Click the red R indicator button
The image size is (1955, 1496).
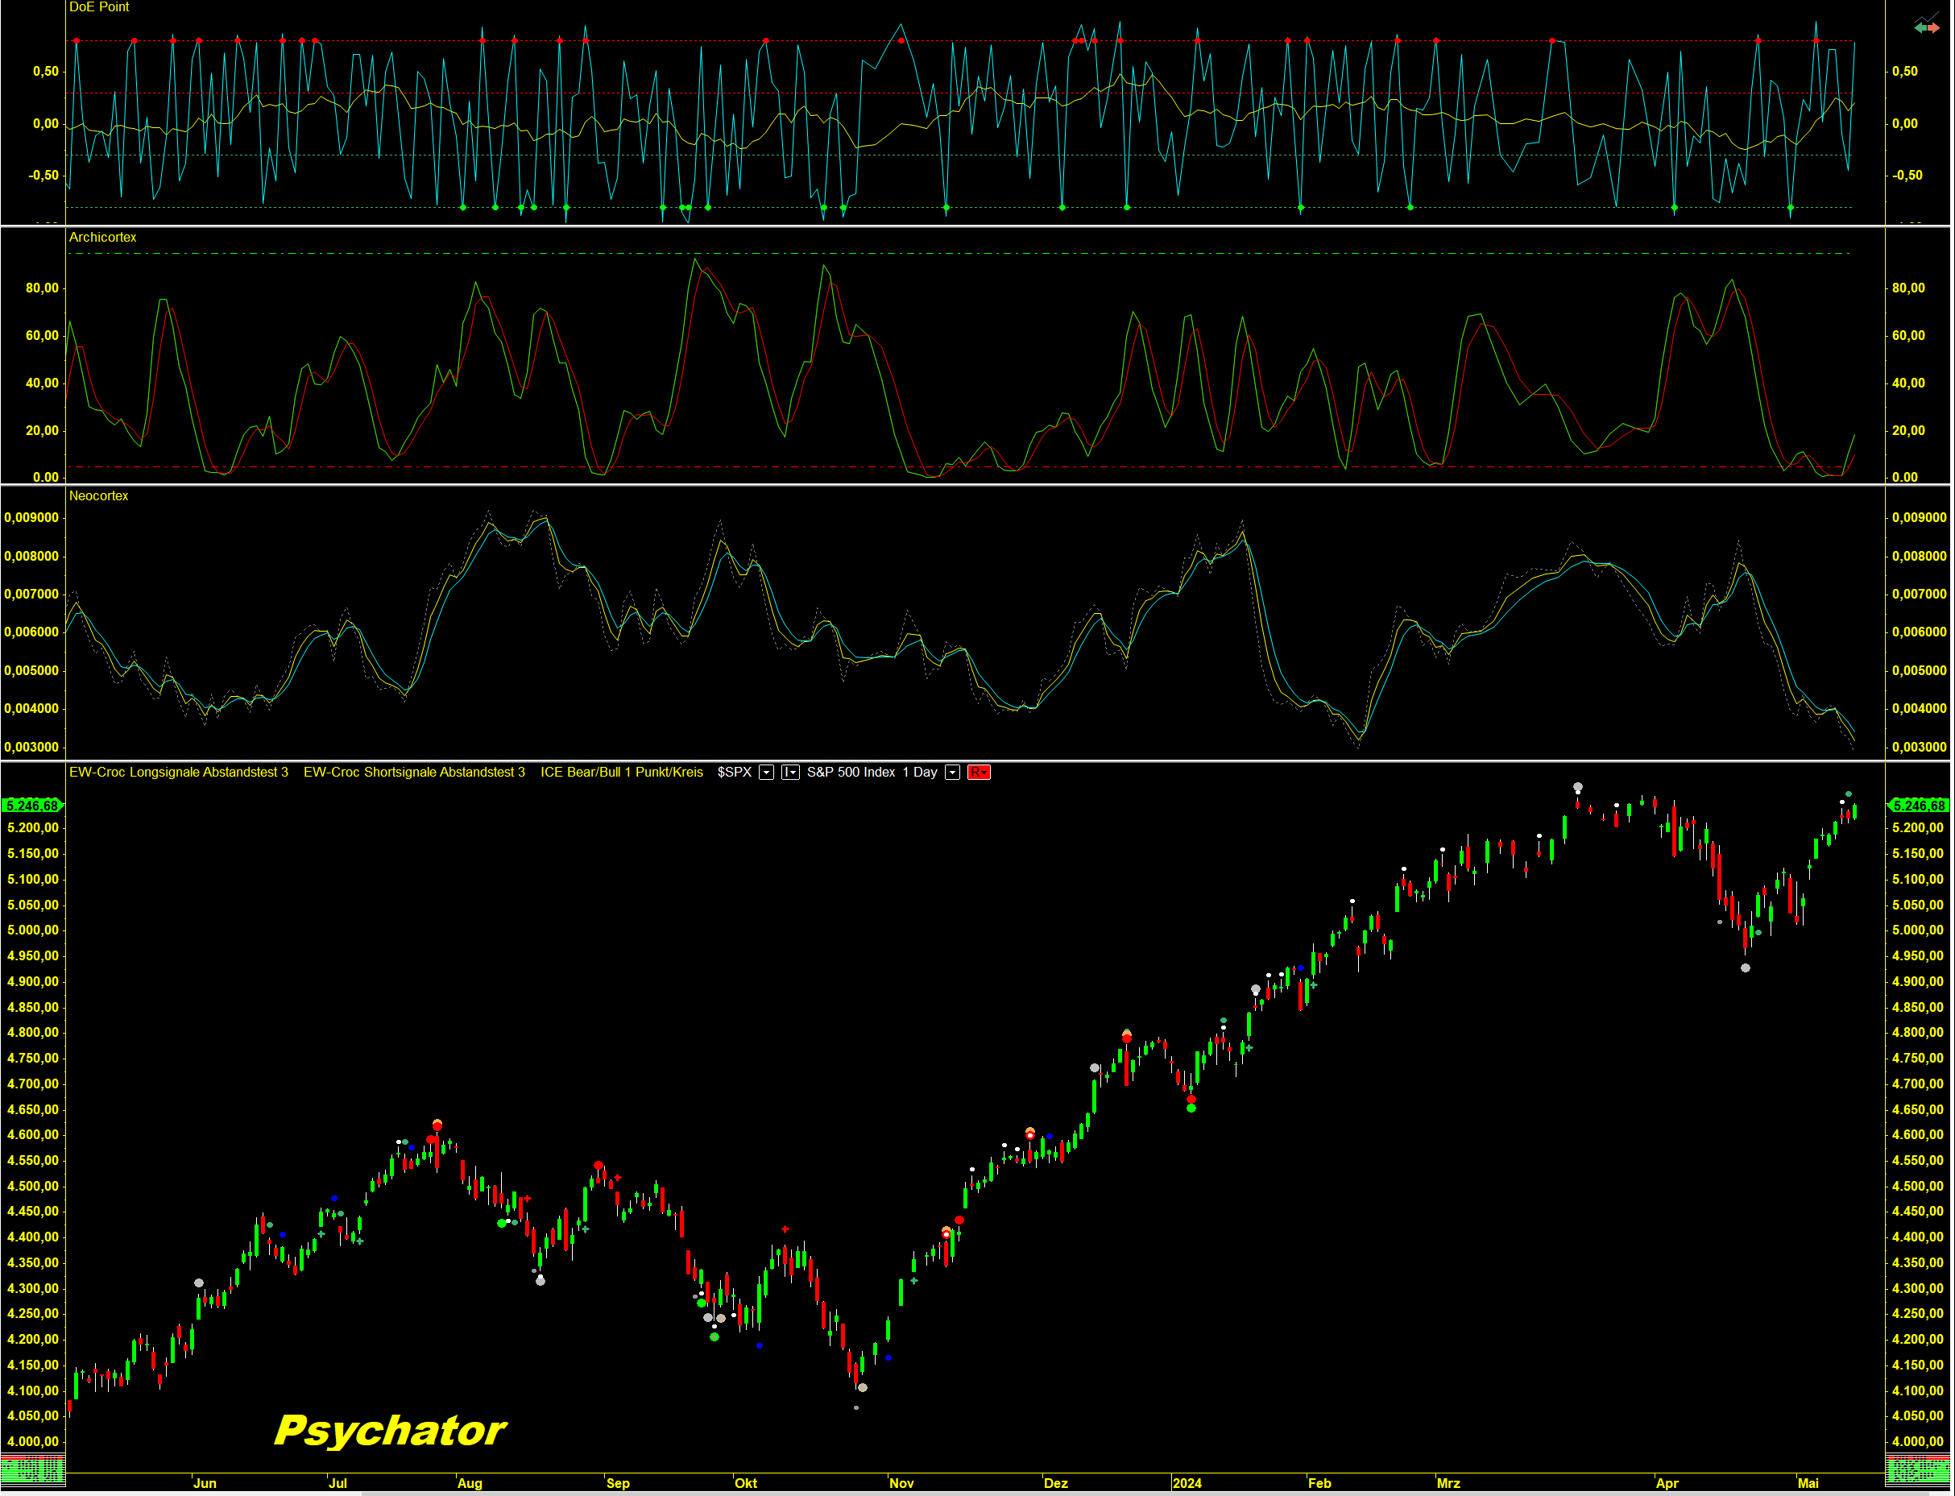coord(979,772)
